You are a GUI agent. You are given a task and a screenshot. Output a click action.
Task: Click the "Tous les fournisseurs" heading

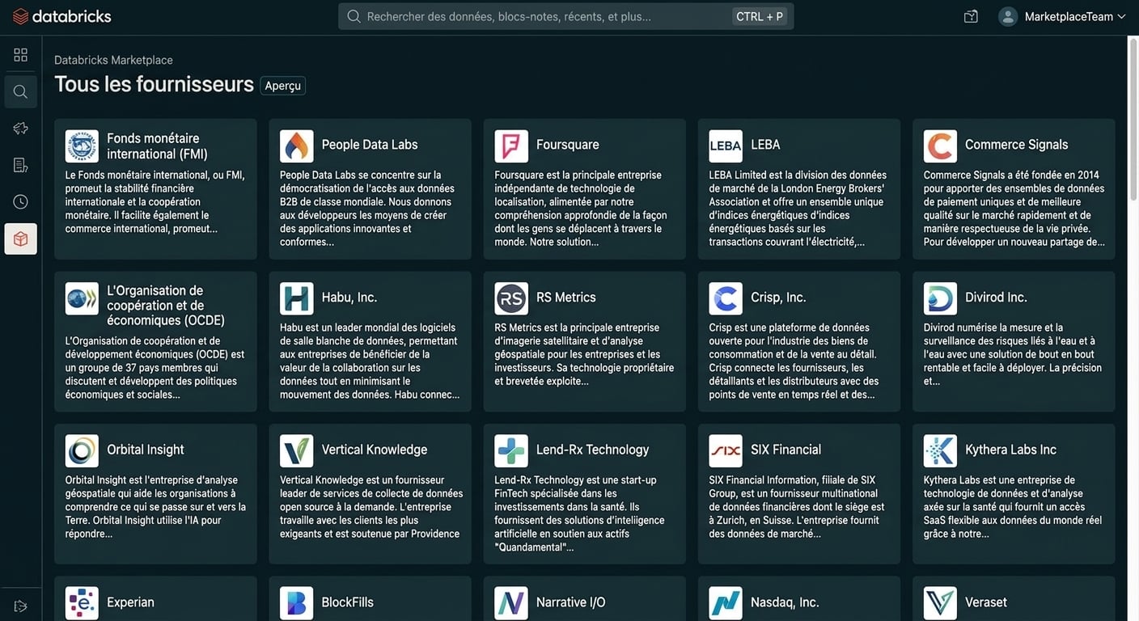coord(154,84)
